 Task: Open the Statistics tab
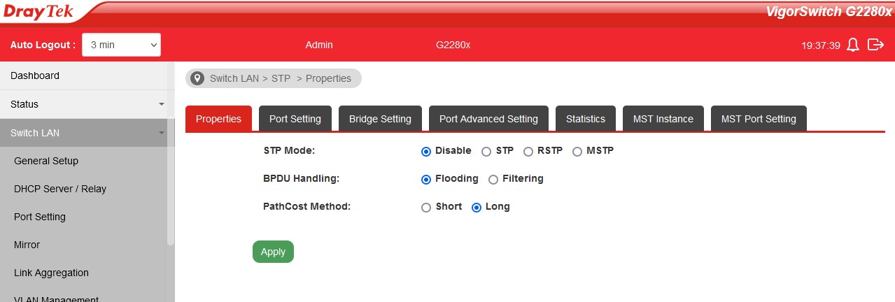point(585,119)
